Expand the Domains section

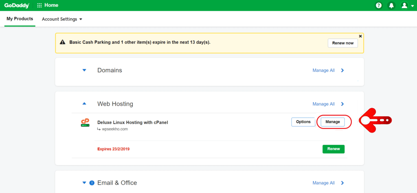pos(84,71)
